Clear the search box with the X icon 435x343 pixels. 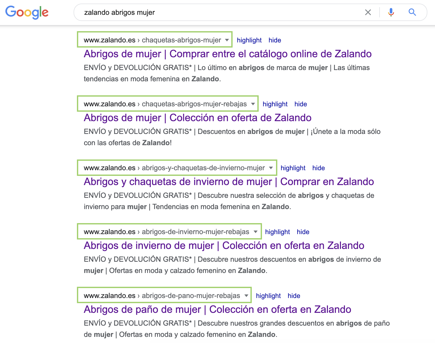pyautogui.click(x=368, y=12)
